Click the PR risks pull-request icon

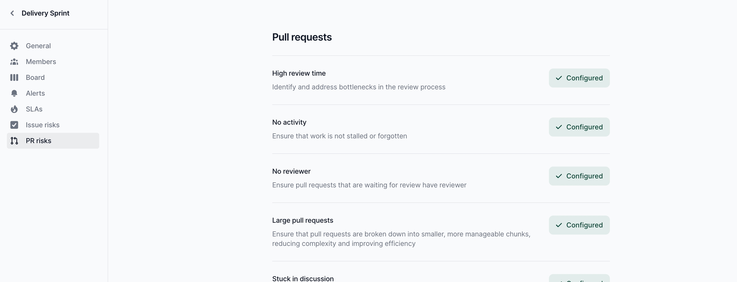coord(14,141)
